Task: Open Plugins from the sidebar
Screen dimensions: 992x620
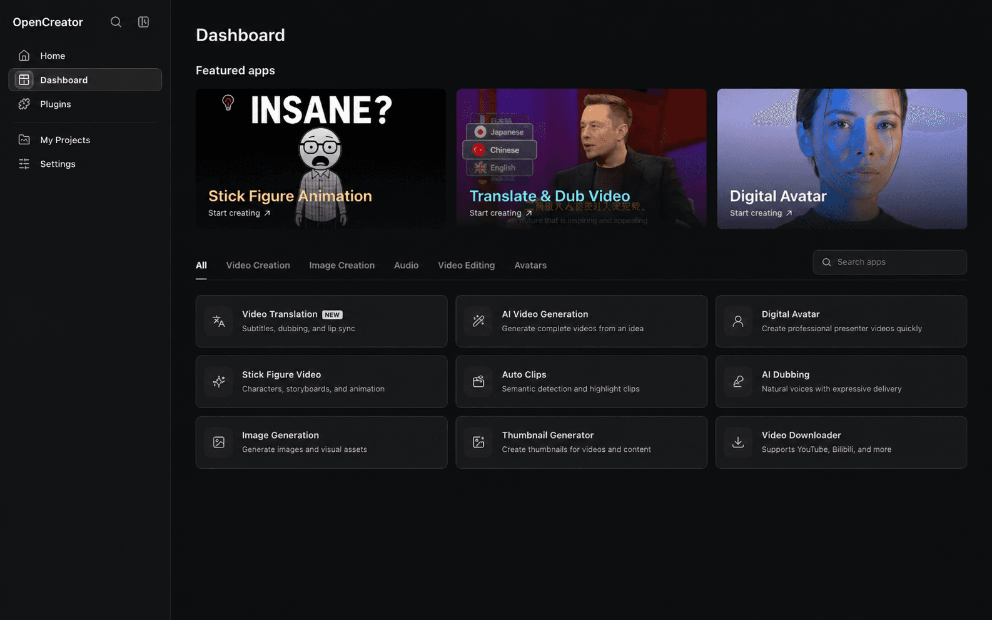Action: click(x=85, y=104)
